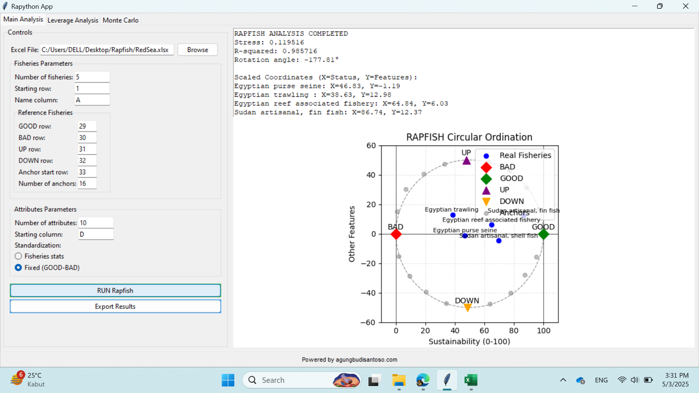
Task: Click the purple UP triangle marker on plot
Action: point(467,160)
